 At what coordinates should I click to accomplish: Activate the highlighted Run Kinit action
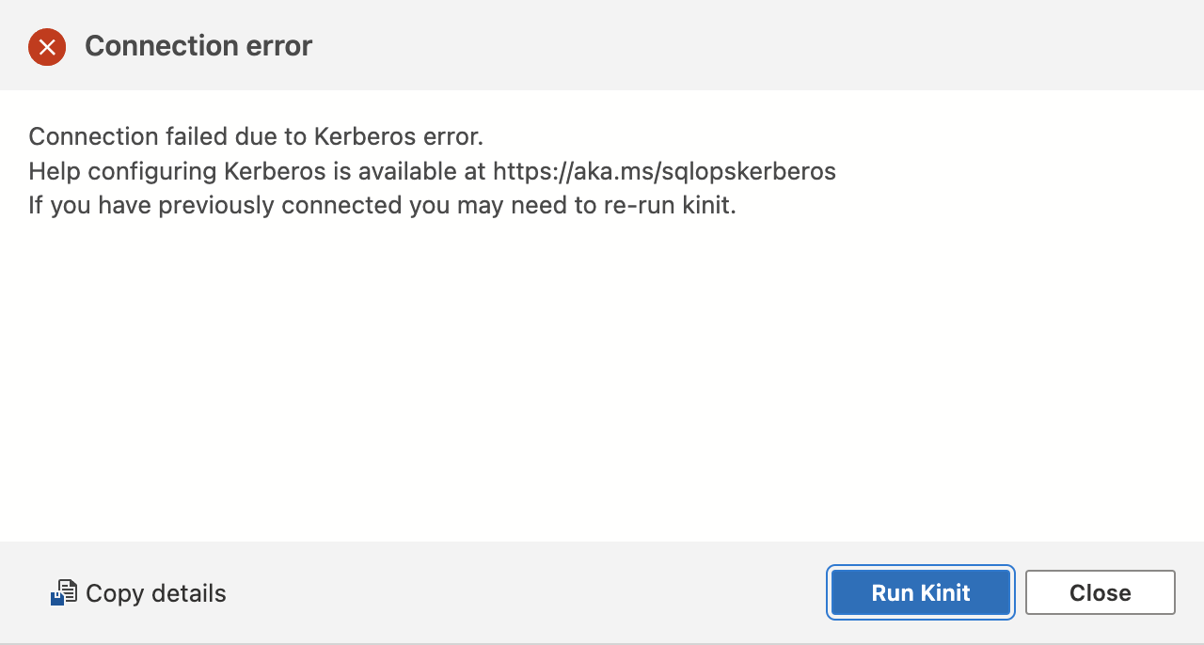point(920,592)
